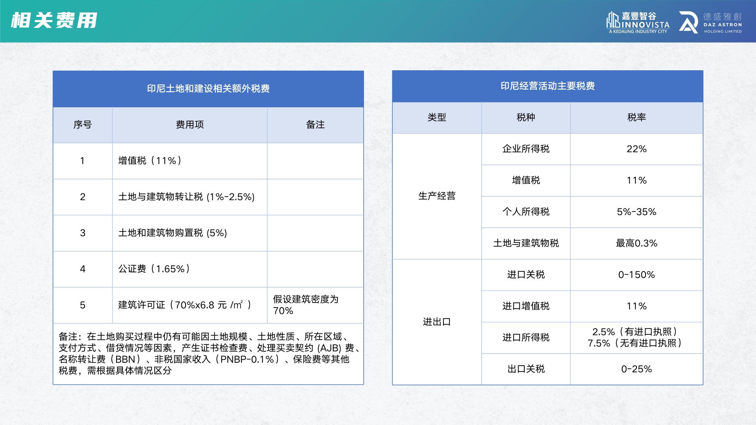Click the 印尼经营活动主要税费 table header
This screenshot has width=756, height=425.
pyautogui.click(x=547, y=87)
